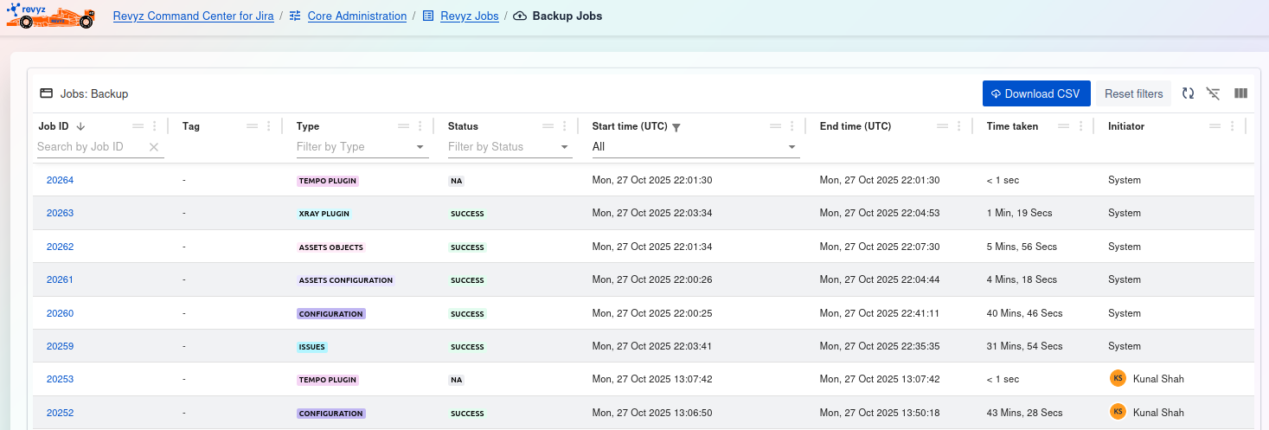Click the Revyz race car logo
This screenshot has height=430, width=1269.
(x=50, y=16)
